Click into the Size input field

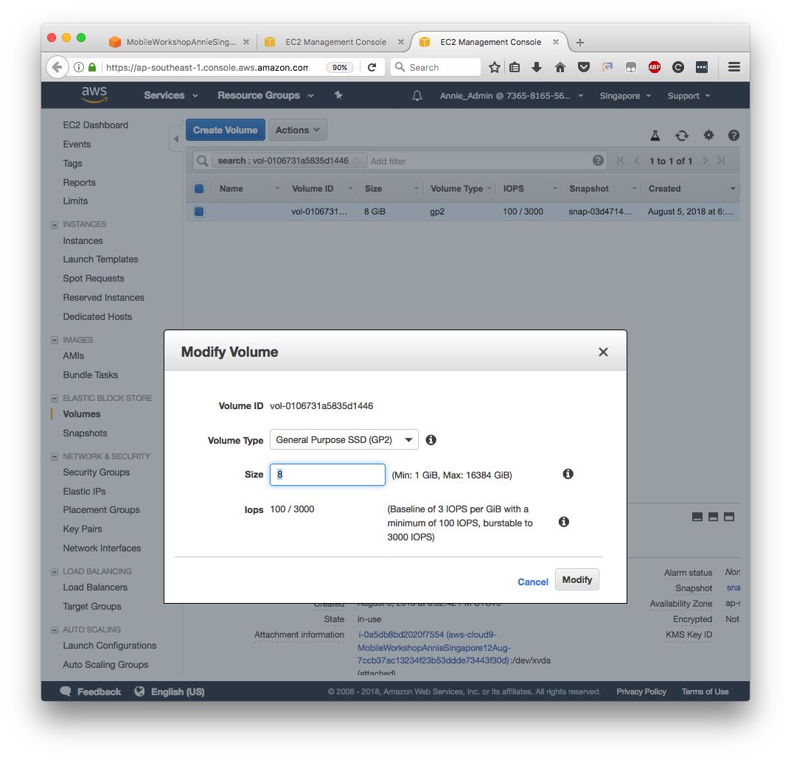(x=327, y=475)
